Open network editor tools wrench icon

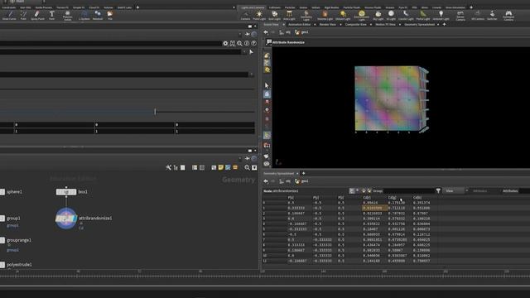(x=168, y=167)
